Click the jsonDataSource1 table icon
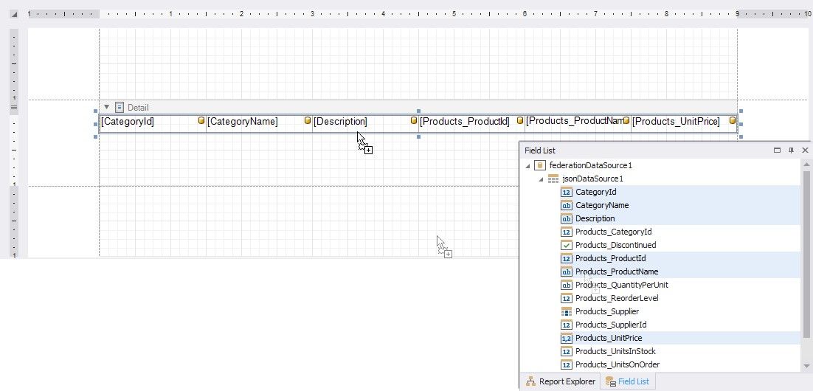813x391 pixels. click(x=553, y=179)
